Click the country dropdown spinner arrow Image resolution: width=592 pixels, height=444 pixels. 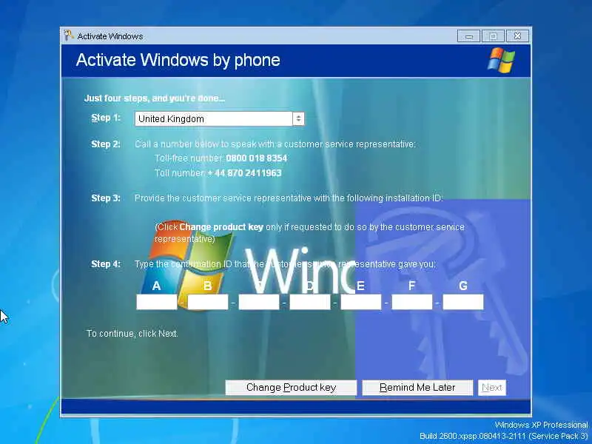click(x=298, y=119)
